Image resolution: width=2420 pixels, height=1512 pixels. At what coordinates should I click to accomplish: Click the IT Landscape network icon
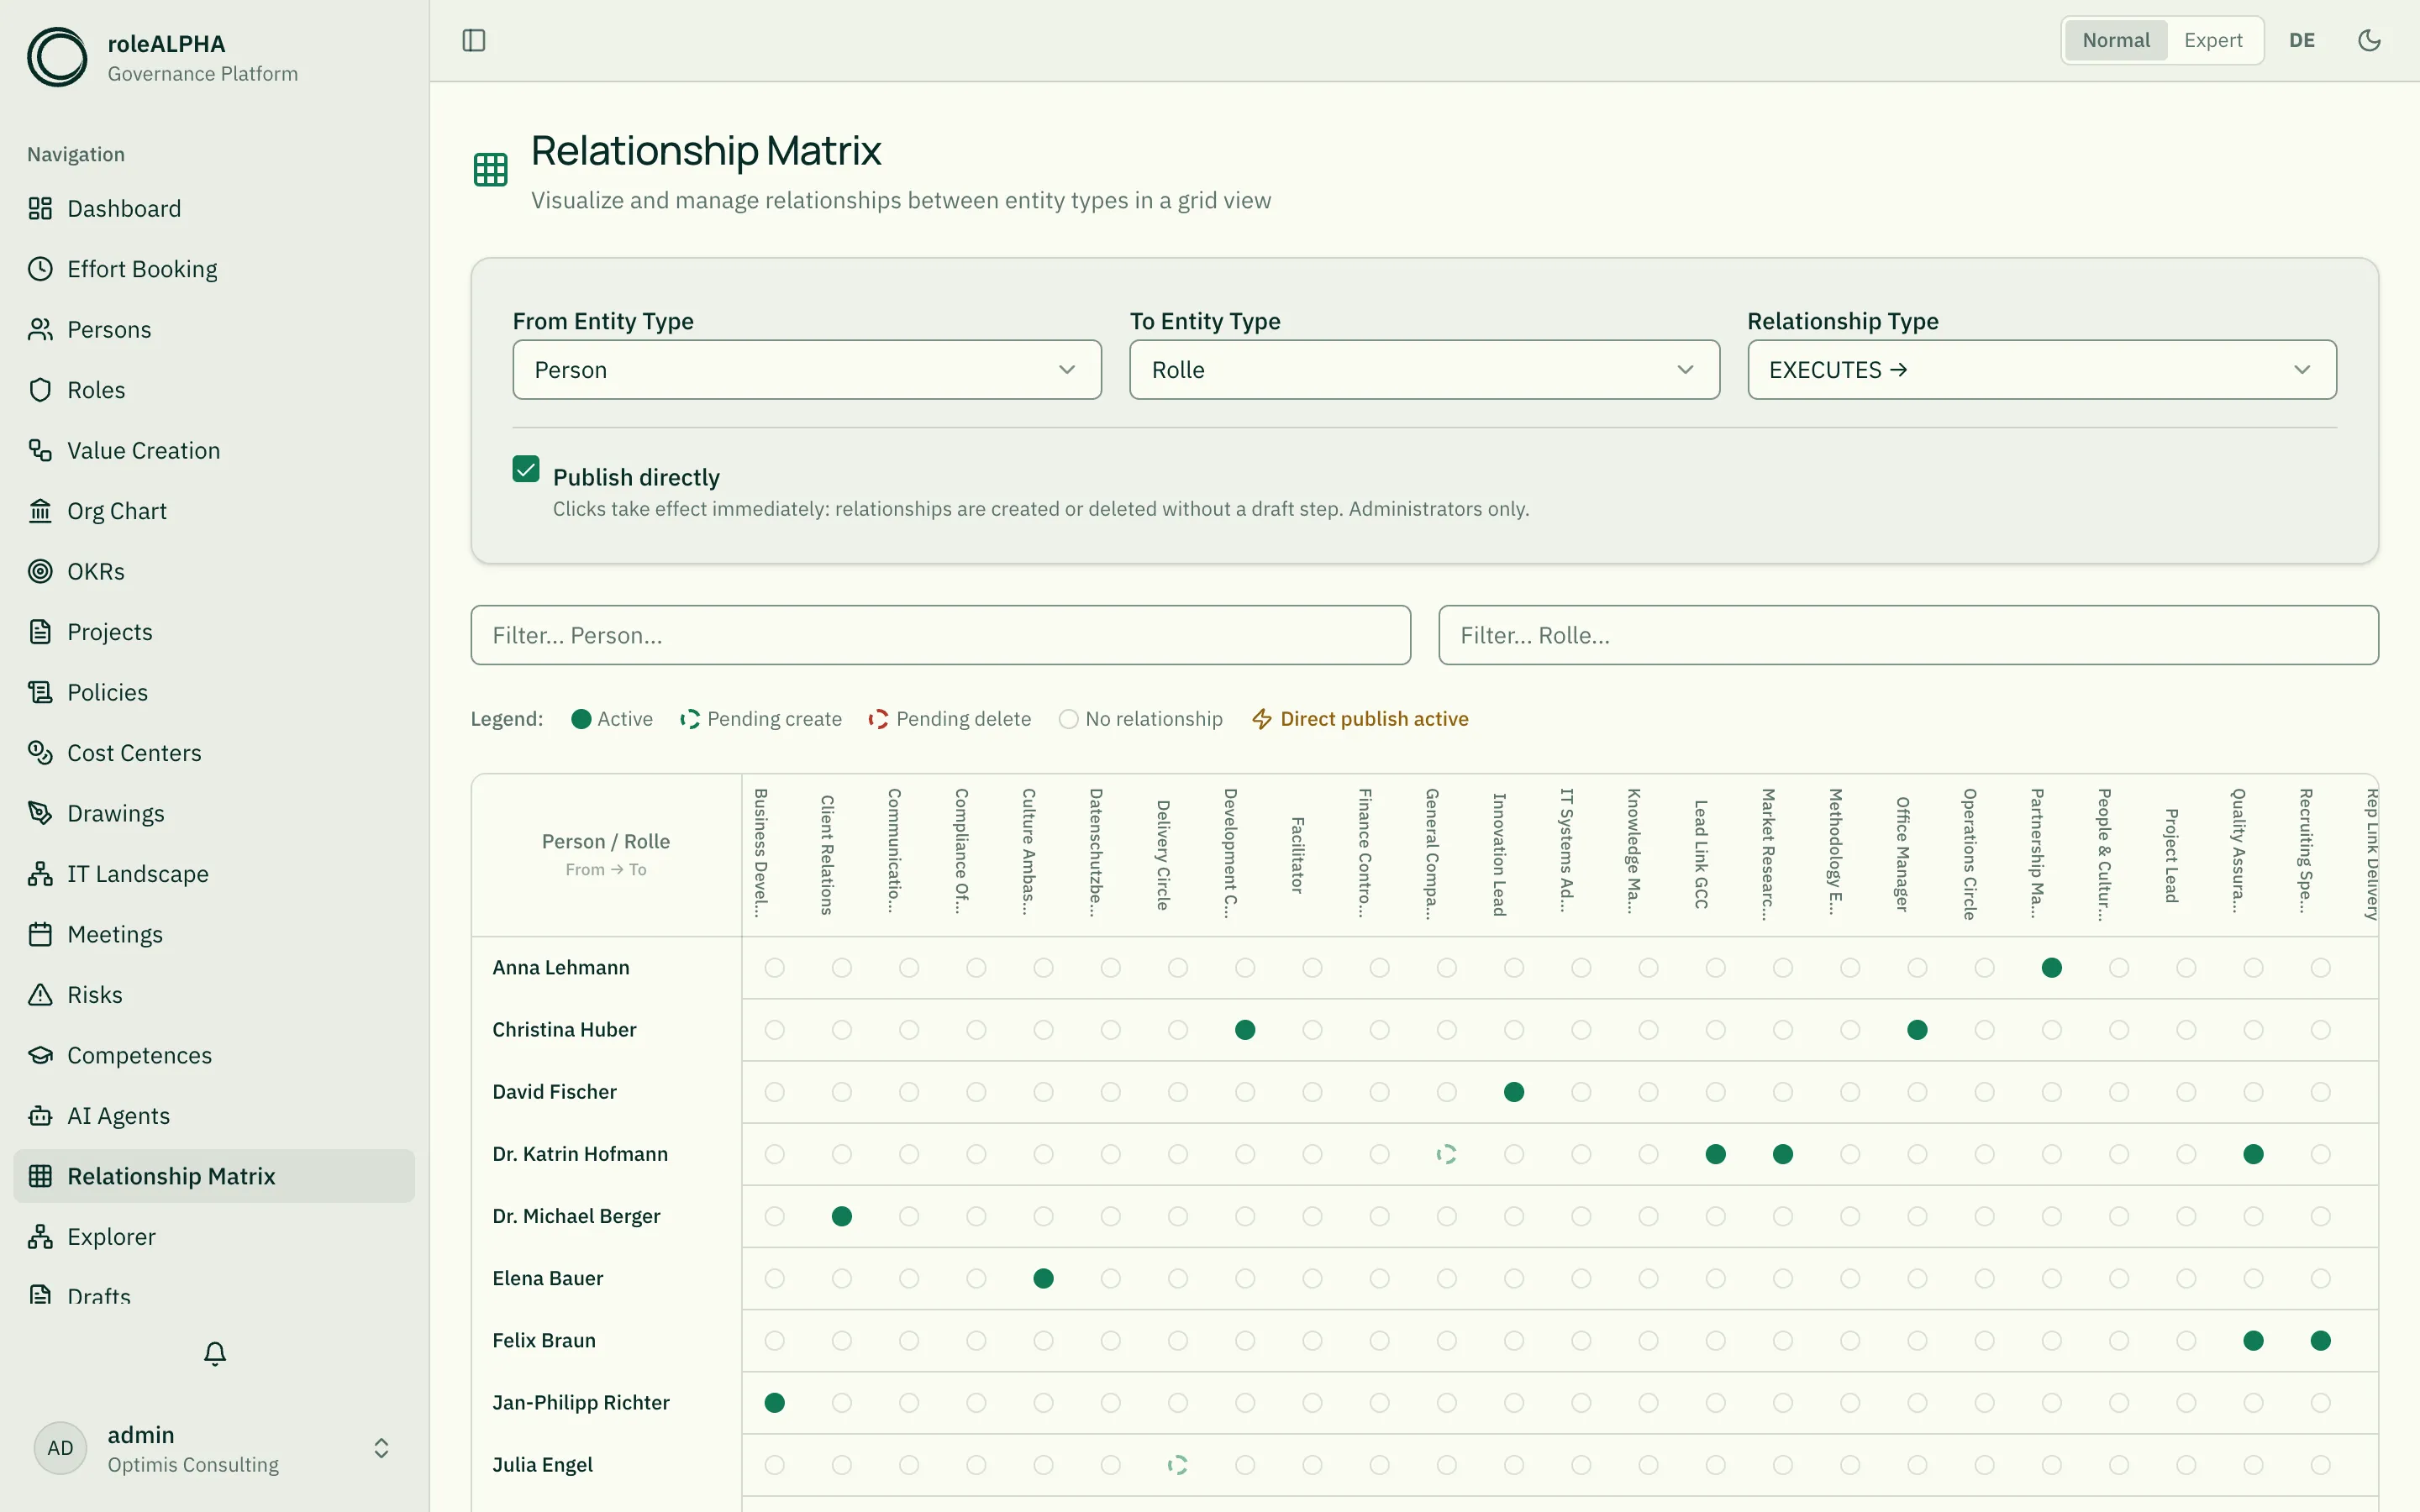point(40,874)
